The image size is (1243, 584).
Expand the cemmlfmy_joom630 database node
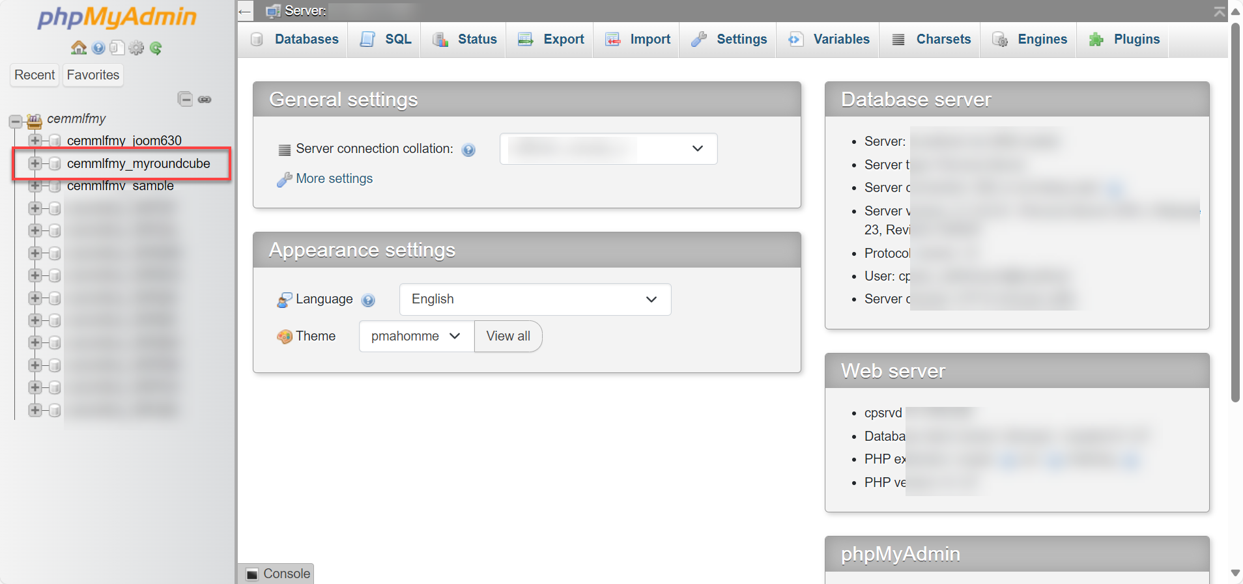click(35, 141)
